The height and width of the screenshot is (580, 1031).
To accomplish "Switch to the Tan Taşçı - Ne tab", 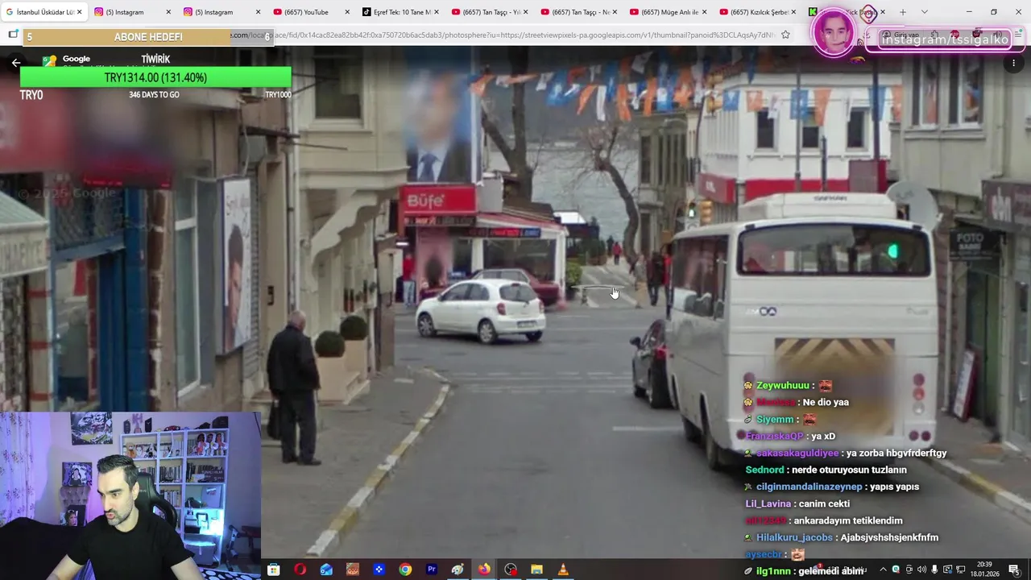I will click(x=577, y=12).
